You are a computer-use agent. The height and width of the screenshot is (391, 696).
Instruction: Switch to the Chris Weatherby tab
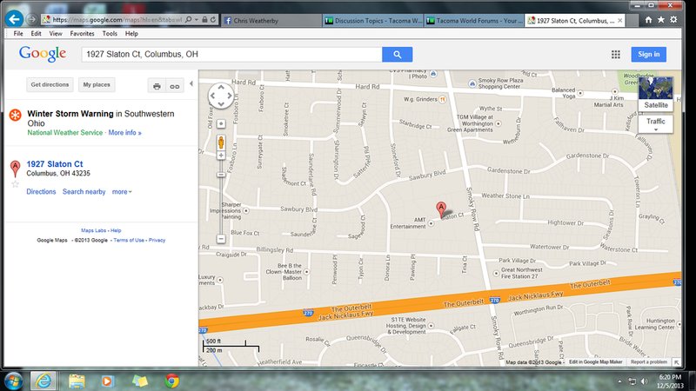point(271,20)
